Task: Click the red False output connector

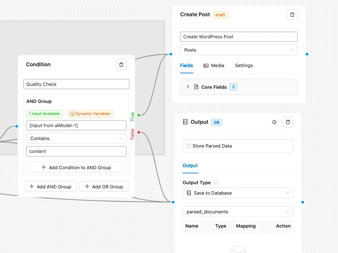Action: [139, 133]
